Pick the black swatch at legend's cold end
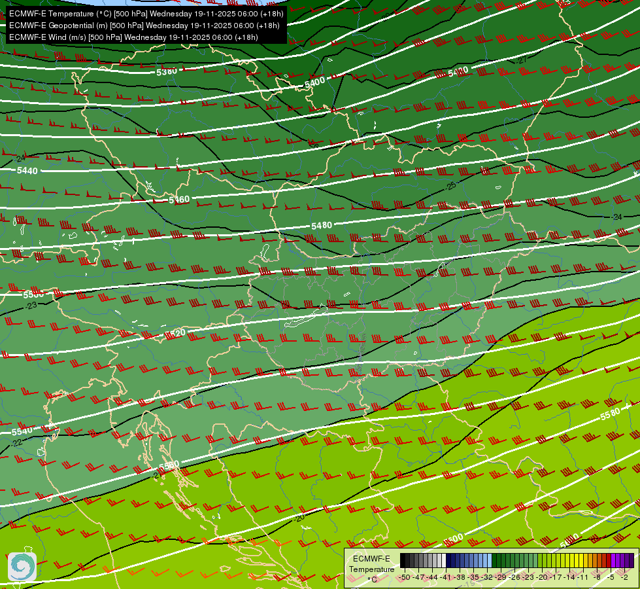Image resolution: width=640 pixels, height=589 pixels. coord(403,560)
